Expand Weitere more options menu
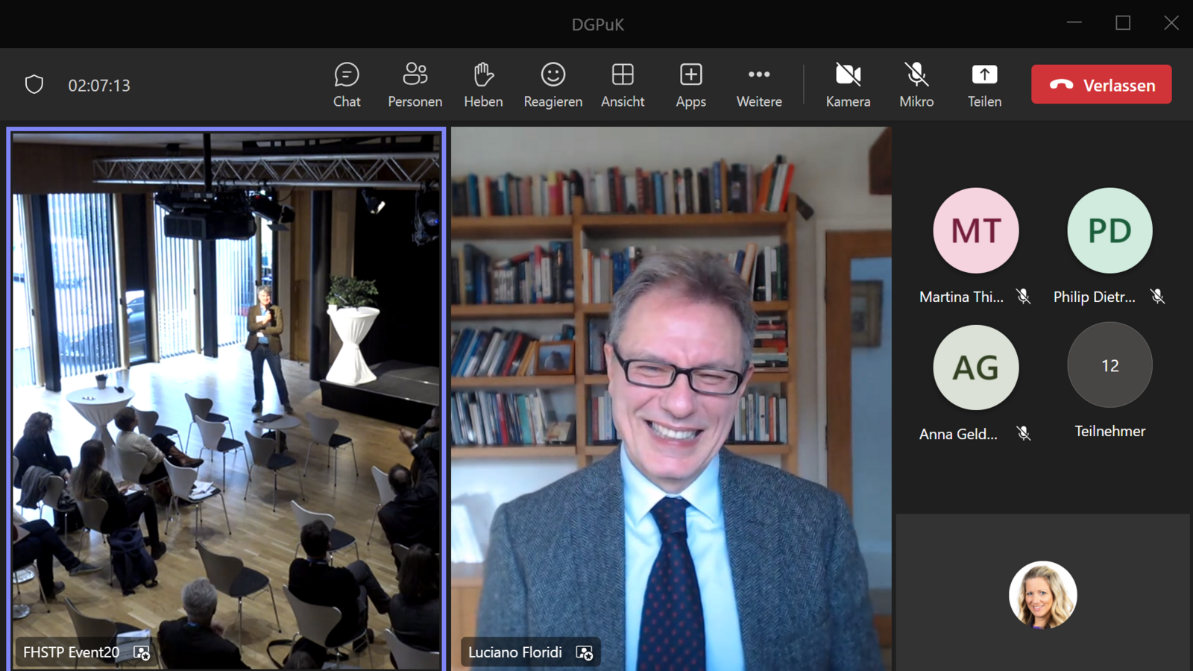1193x671 pixels. coord(759,85)
